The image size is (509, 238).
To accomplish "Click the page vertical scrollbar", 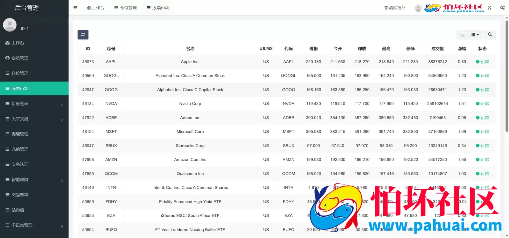I will (x=507, y=76).
